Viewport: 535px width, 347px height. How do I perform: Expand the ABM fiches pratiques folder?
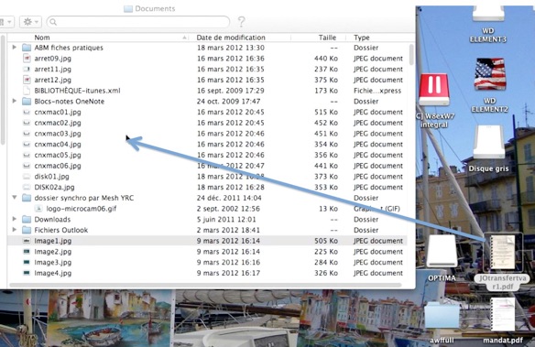coord(15,48)
